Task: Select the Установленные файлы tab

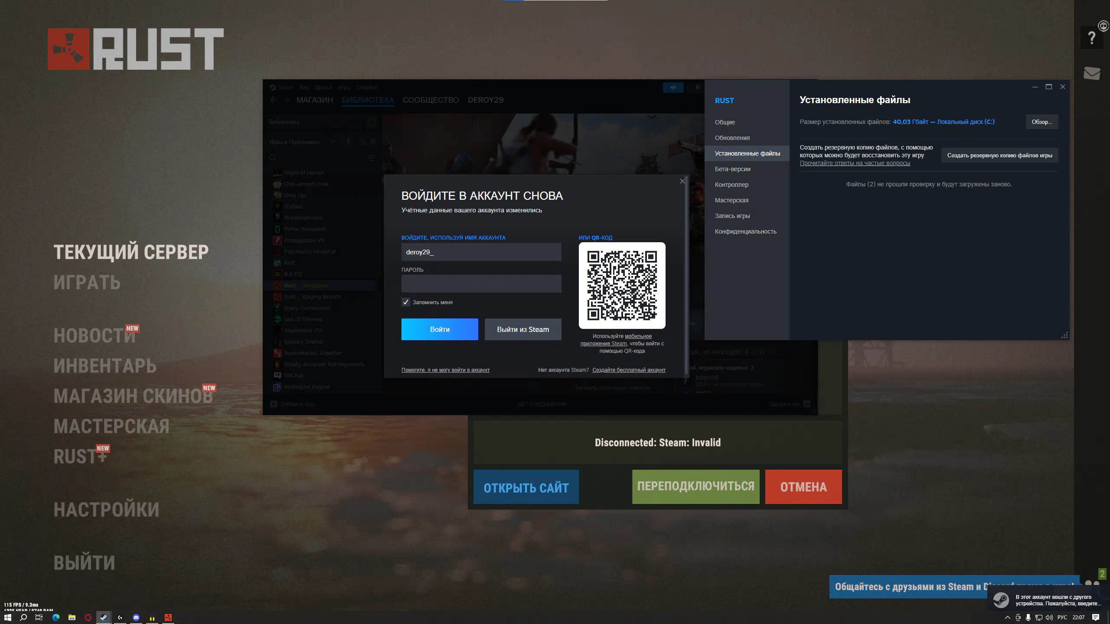Action: click(747, 153)
